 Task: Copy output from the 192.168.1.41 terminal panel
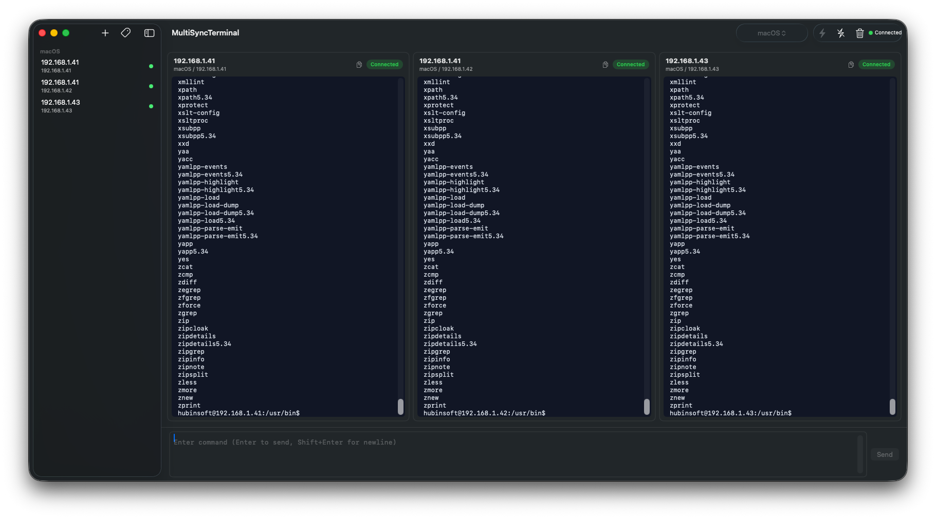pyautogui.click(x=359, y=65)
